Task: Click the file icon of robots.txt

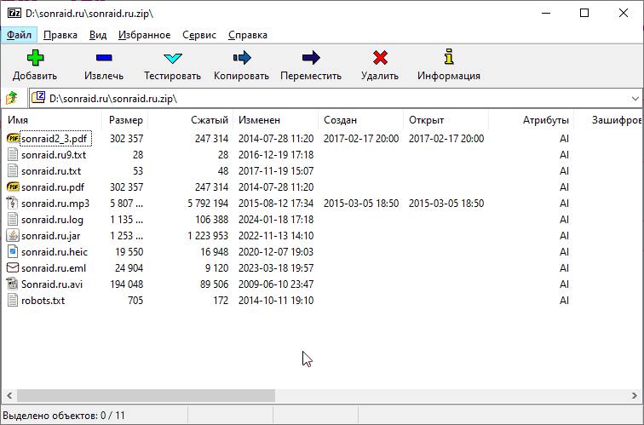Action: click(13, 300)
